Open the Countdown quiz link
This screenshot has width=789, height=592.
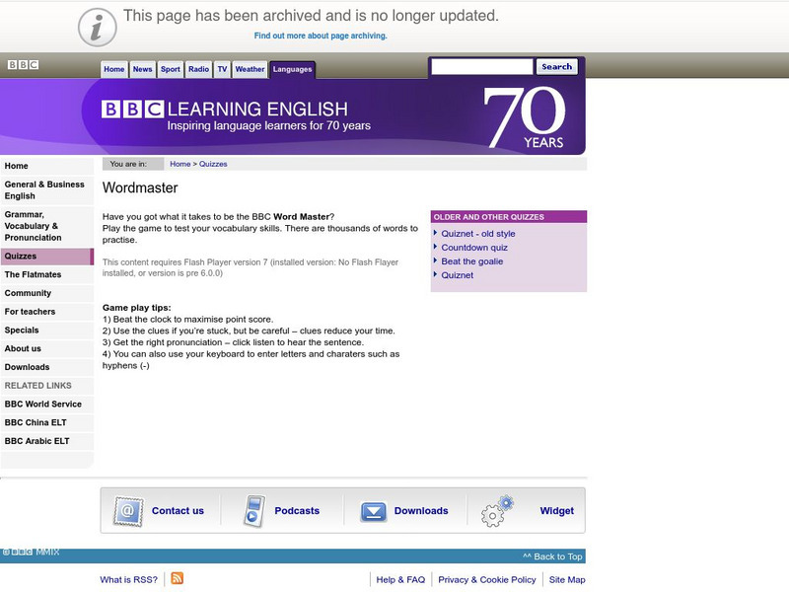(x=474, y=248)
